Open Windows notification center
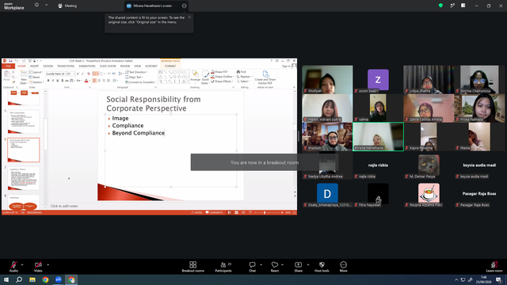The width and height of the screenshot is (507, 285). [x=499, y=279]
